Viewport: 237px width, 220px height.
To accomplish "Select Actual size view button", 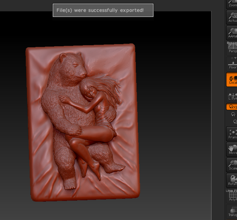I will (232, 17).
